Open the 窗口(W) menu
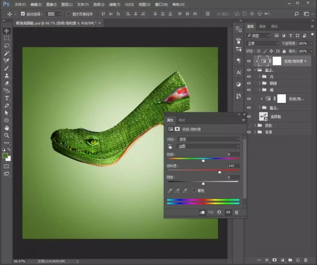Screen dimensions: 317x265 [161, 4]
